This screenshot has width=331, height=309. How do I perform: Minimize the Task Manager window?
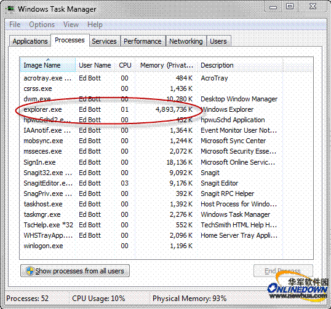tap(273, 7)
